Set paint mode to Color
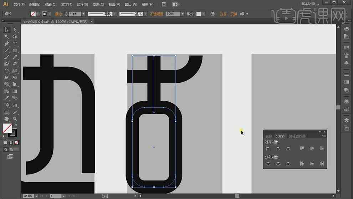The width and height of the screenshot is (353, 199). [6, 143]
